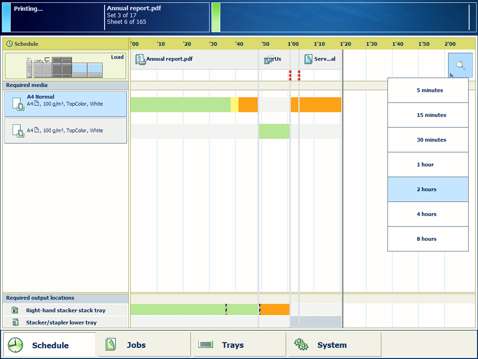Click the Annual report.pdf job icon
Screen dimensions: 478x359
pos(140,59)
